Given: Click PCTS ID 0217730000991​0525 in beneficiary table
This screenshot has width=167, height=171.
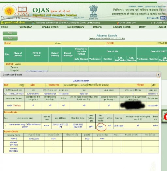Looking at the screenshot, I should [x=14, y=94].
